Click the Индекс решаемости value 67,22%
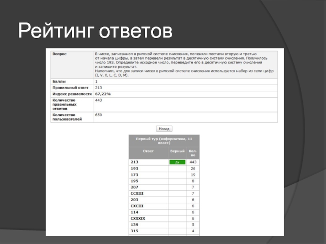This screenshot has width=326, height=244. click(103, 94)
